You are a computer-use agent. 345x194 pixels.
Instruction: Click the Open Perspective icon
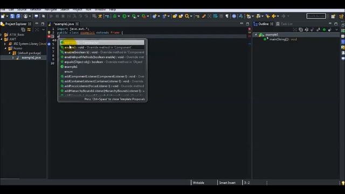(x=333, y=16)
